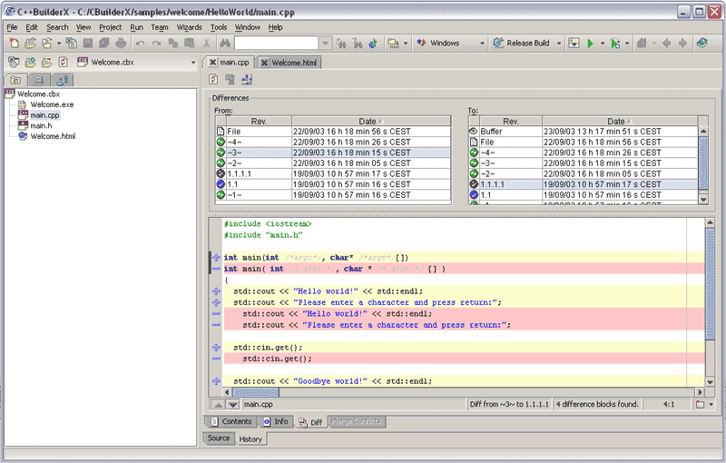Click the New file toolbar icon
Image resolution: width=726 pixels, height=463 pixels.
14,43
